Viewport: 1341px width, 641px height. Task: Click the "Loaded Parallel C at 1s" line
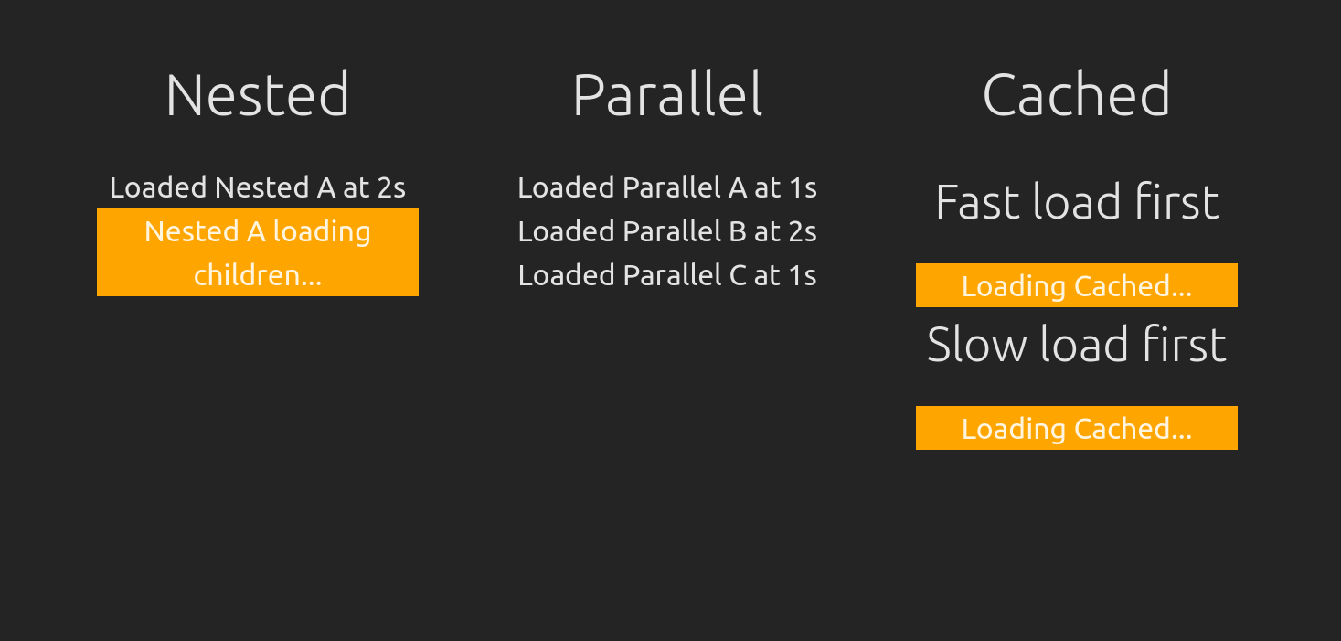pyautogui.click(x=667, y=275)
